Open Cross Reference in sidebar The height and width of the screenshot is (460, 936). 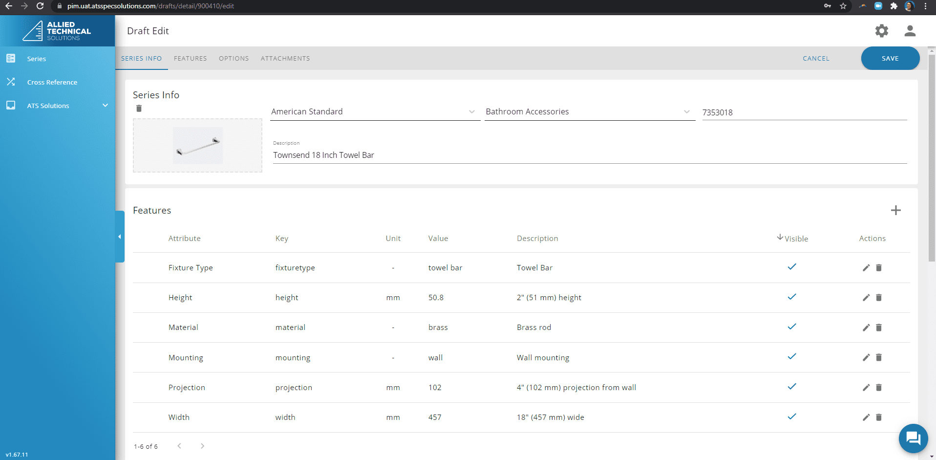tap(52, 82)
